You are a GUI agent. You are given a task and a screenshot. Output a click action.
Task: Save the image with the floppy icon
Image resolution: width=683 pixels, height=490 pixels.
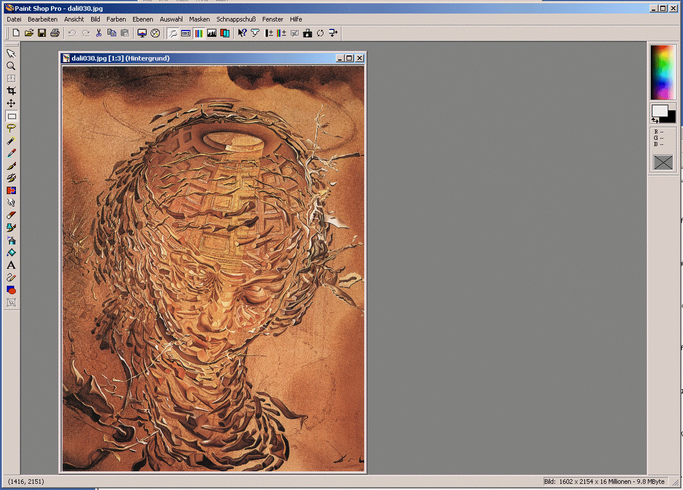(x=42, y=33)
